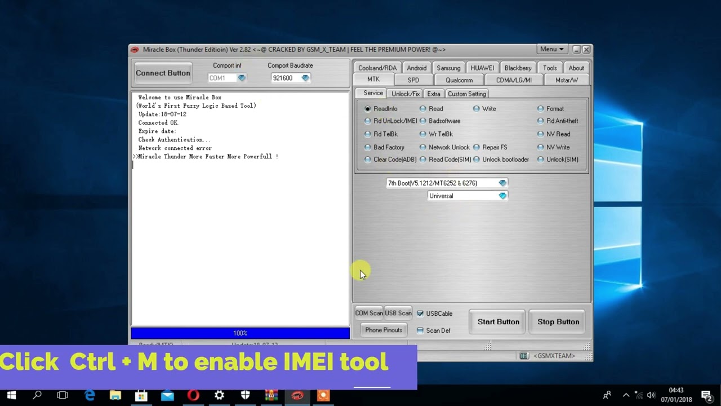Launch Microsoft Edge from taskbar

click(x=90, y=395)
